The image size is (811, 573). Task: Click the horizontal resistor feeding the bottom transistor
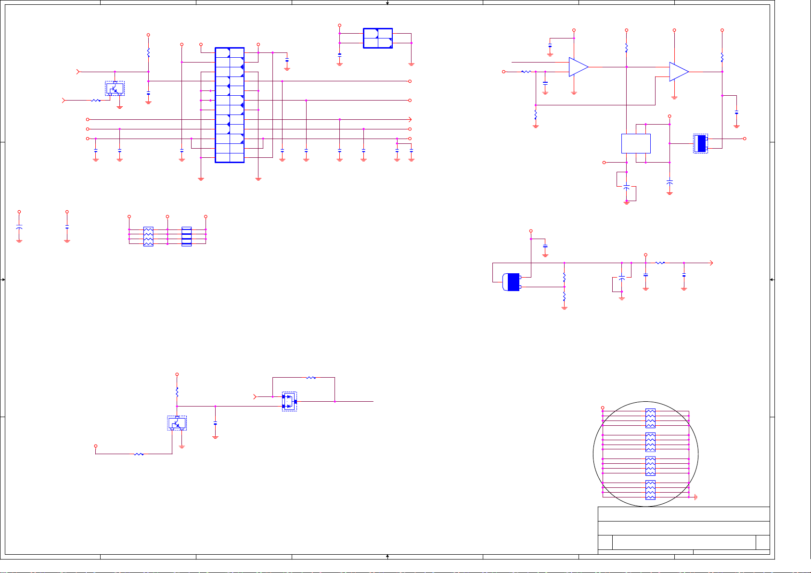pos(139,454)
